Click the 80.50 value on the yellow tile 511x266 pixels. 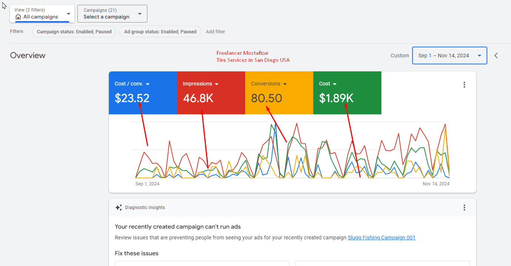(x=267, y=98)
